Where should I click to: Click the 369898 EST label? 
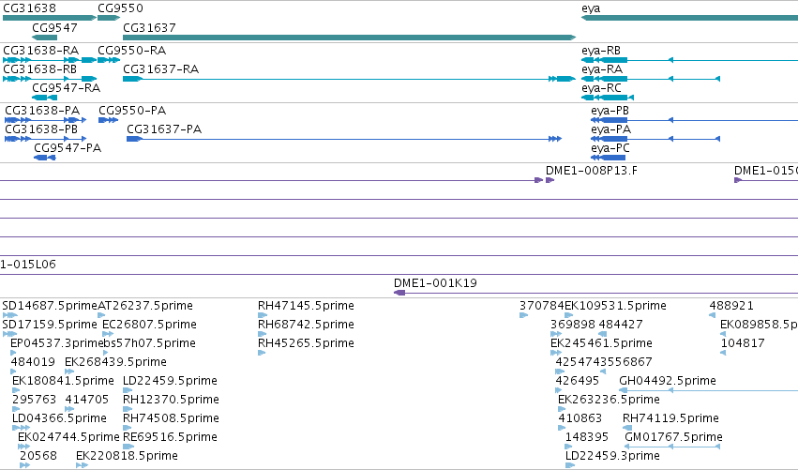(573, 324)
